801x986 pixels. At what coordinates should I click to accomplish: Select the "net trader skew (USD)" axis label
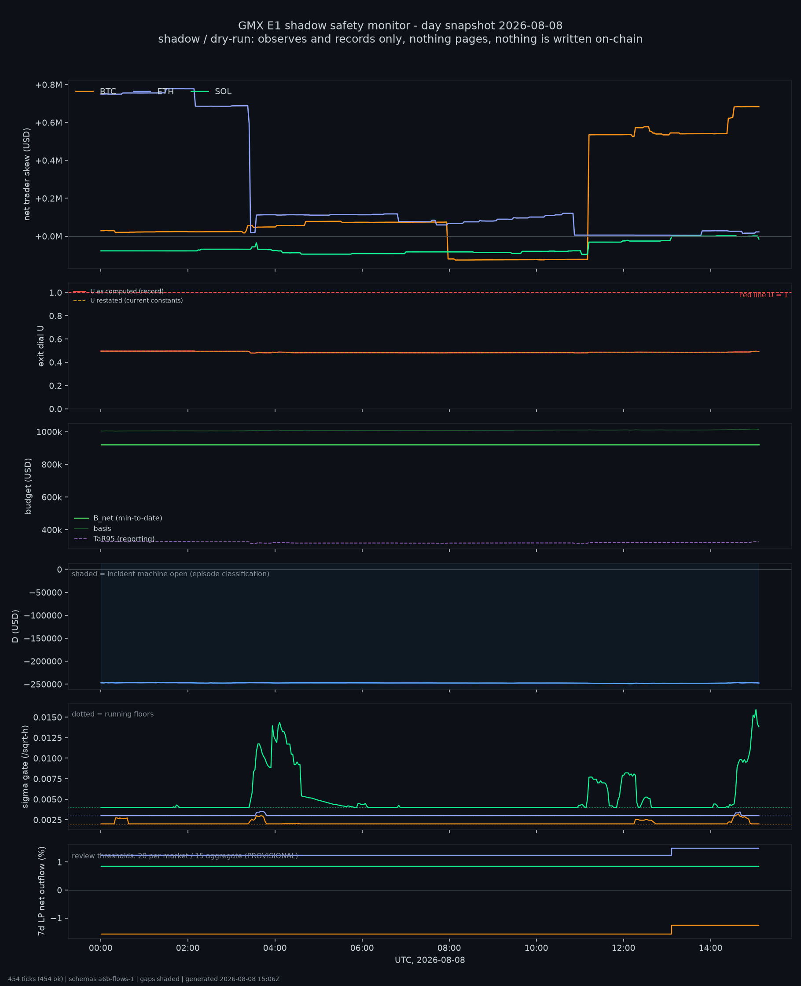27,174
